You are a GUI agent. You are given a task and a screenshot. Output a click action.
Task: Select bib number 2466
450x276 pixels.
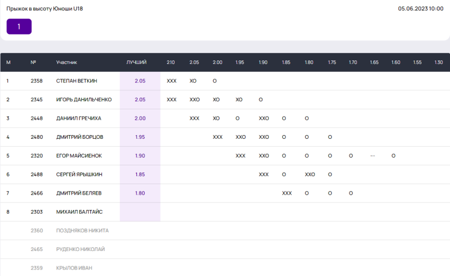pyautogui.click(x=36, y=193)
